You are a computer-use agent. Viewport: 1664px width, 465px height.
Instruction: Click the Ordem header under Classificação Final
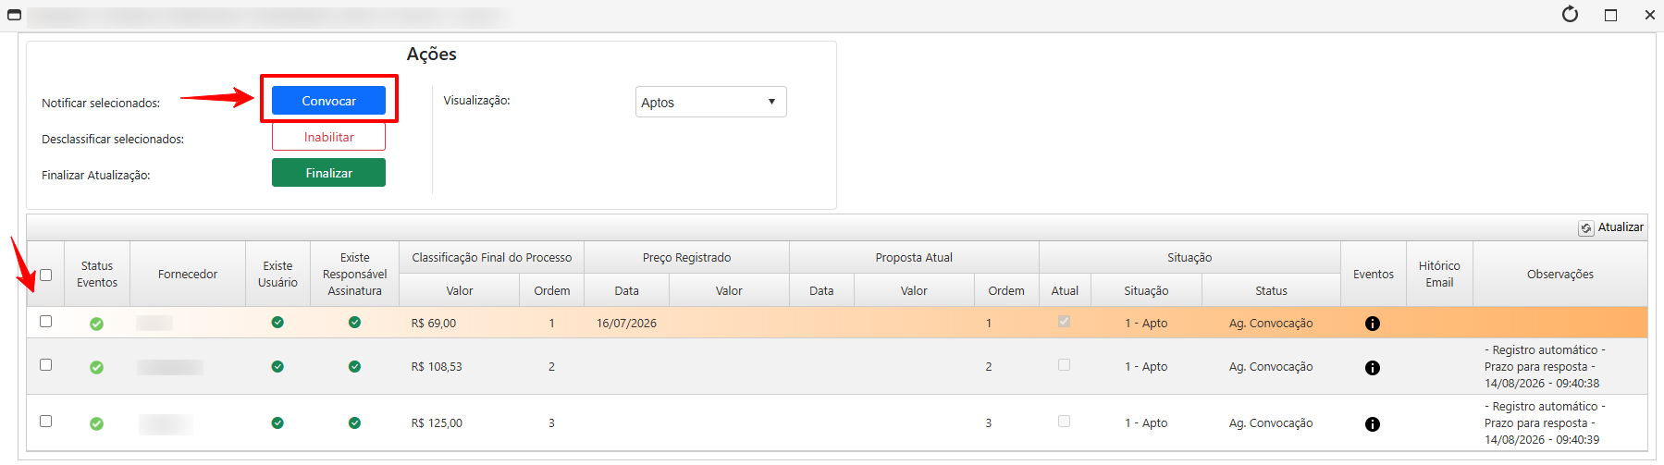point(551,290)
